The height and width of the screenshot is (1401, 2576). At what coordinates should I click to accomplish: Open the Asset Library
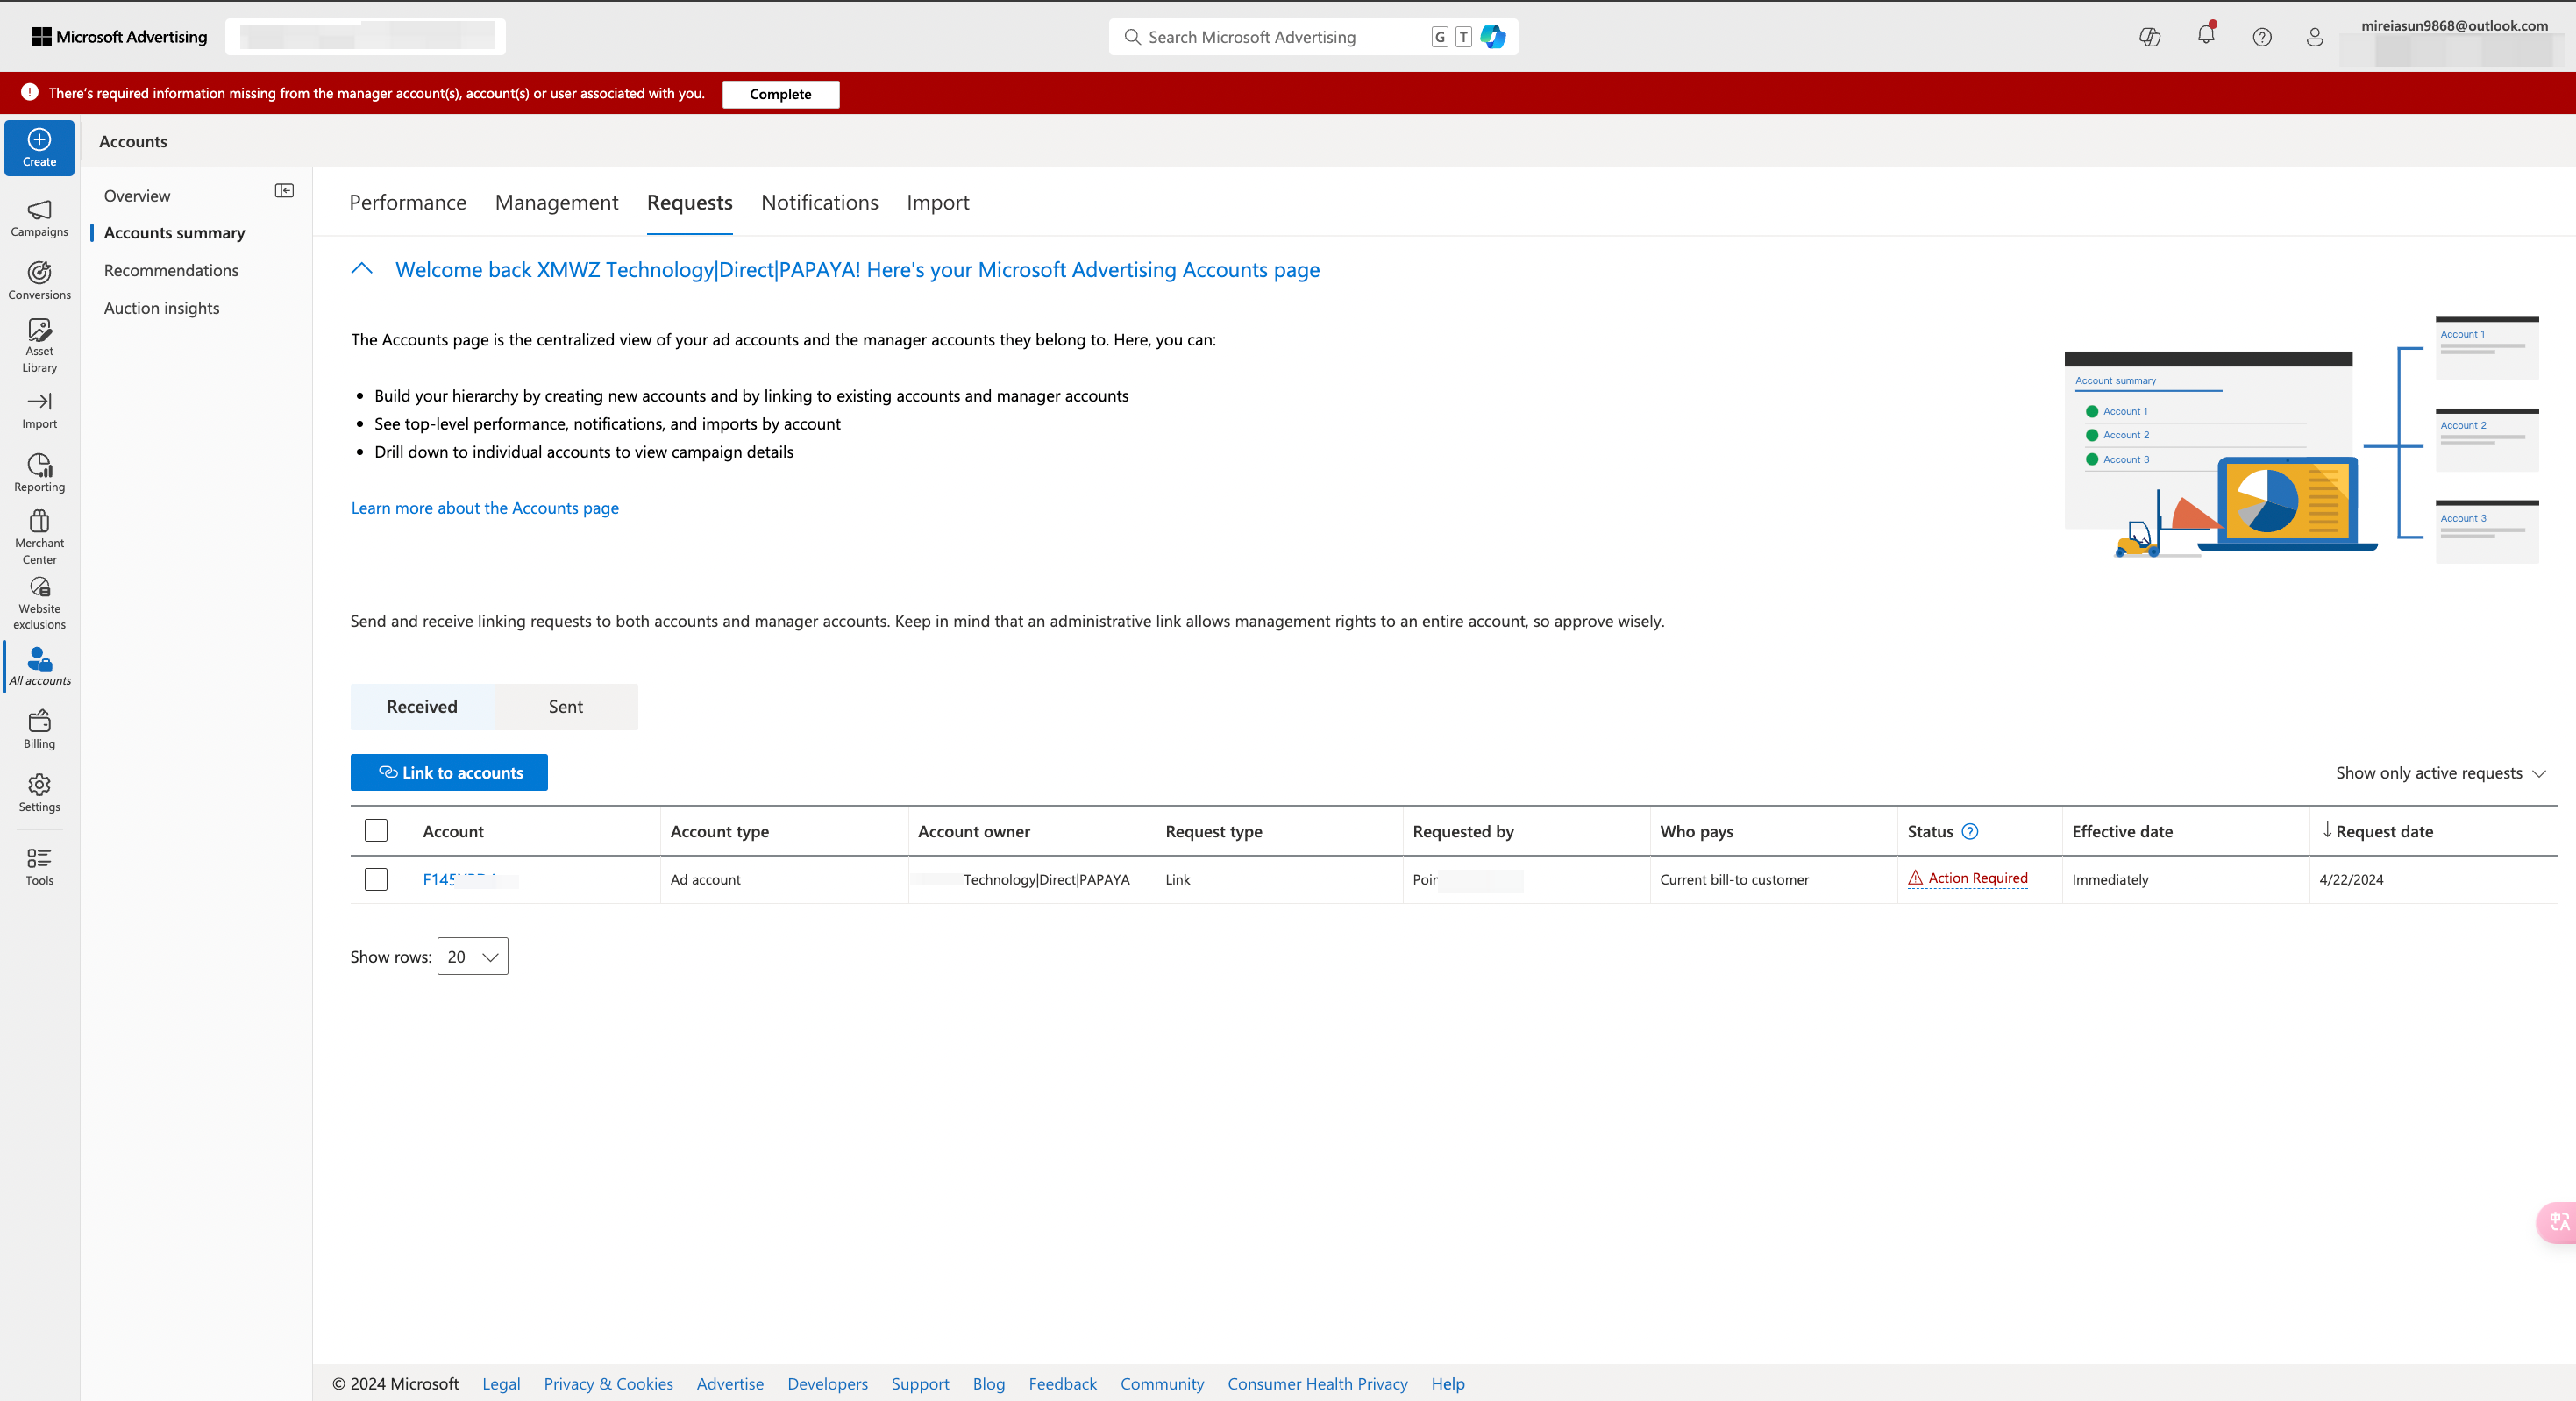pyautogui.click(x=39, y=345)
